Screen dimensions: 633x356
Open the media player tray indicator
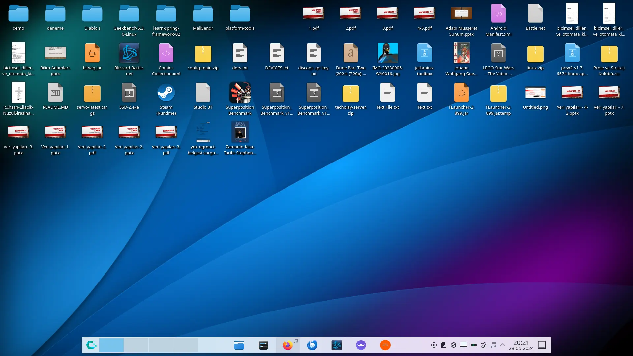tap(434, 345)
